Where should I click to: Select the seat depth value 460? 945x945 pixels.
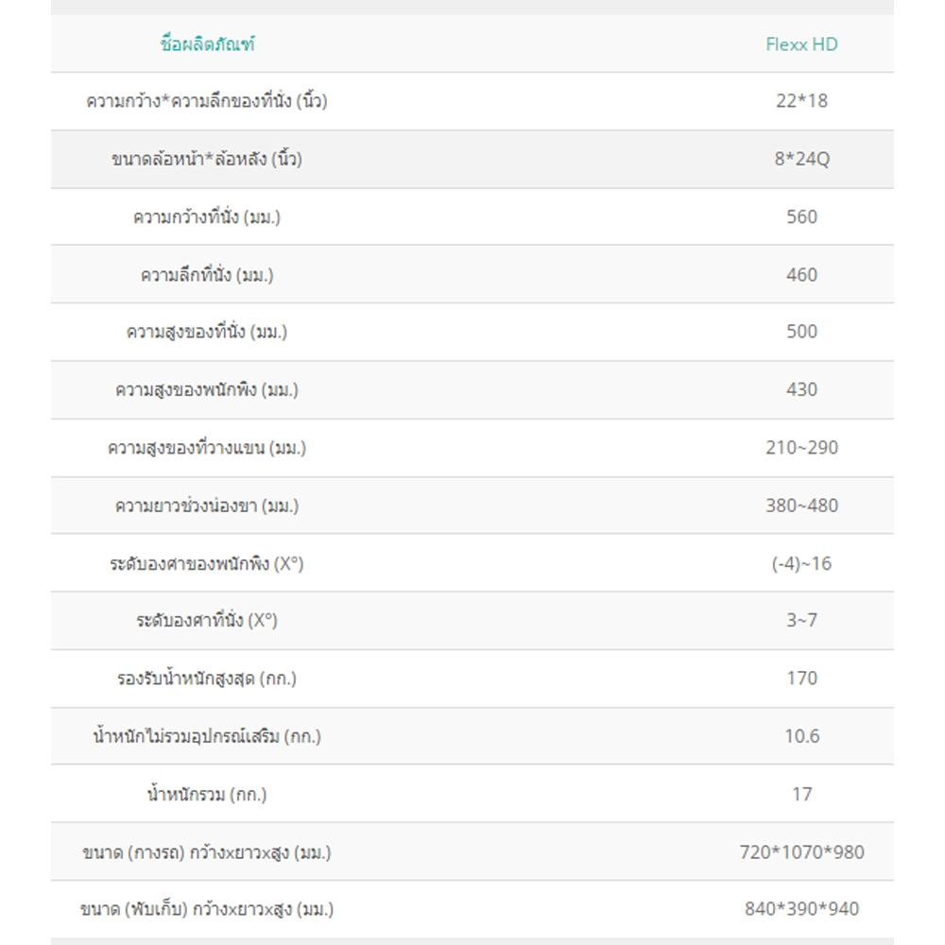pos(801,274)
